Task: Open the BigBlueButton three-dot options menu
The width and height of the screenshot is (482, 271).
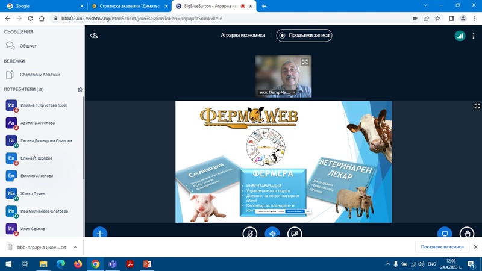Action: point(474,36)
